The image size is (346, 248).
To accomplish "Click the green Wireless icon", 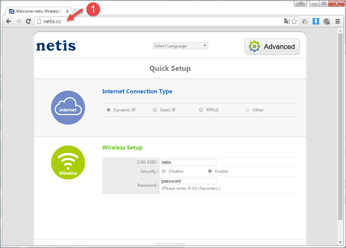I will pyautogui.click(x=68, y=162).
